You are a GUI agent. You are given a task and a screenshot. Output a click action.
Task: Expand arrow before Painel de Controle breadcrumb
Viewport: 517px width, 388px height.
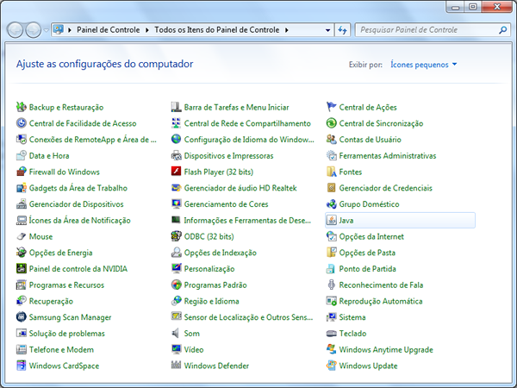click(70, 30)
